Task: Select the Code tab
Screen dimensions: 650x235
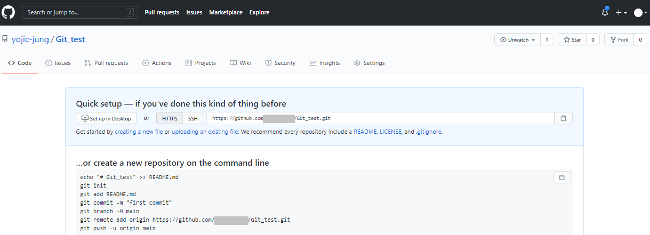Action: point(20,63)
